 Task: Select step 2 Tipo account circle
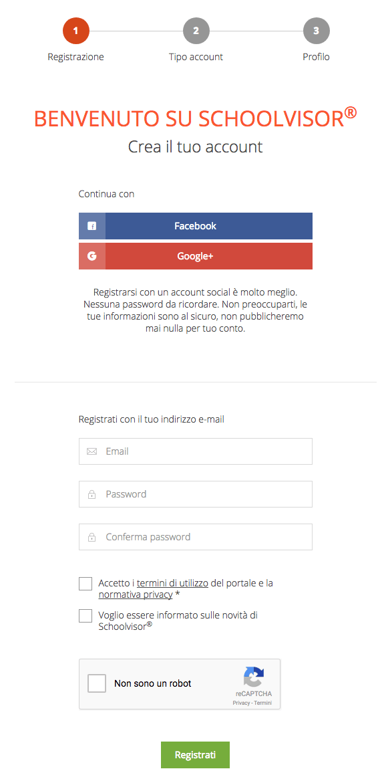(196, 31)
